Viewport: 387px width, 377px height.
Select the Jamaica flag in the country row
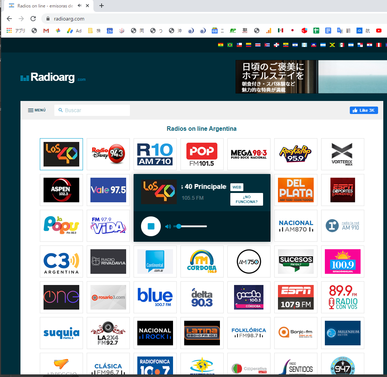(332, 45)
